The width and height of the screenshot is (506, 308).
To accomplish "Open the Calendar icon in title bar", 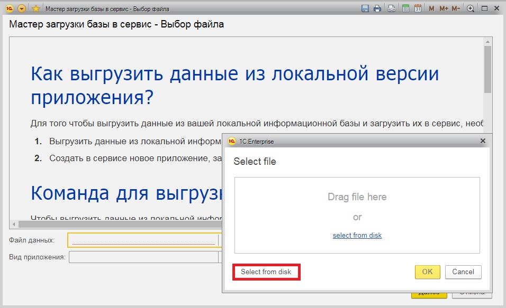I will (418, 8).
